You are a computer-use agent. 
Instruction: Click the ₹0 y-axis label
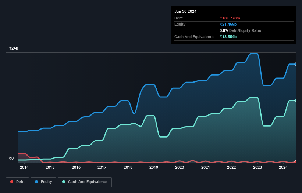[11, 158]
